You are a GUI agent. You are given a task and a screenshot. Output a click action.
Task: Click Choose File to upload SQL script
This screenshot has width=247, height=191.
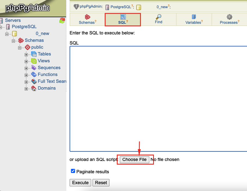(135, 160)
